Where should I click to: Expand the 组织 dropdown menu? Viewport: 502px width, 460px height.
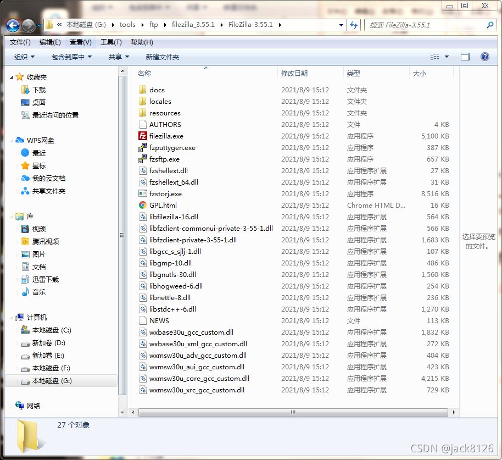pos(24,57)
